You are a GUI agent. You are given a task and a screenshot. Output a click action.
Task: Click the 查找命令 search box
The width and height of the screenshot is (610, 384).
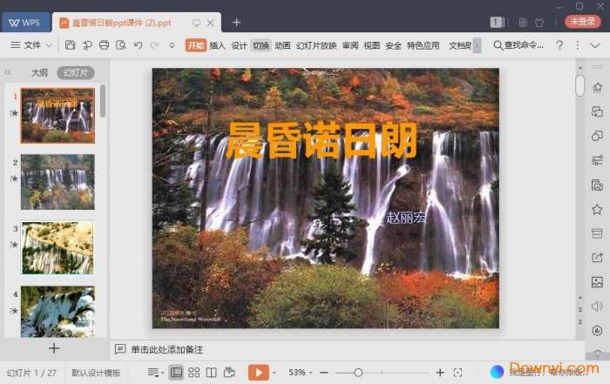click(518, 45)
